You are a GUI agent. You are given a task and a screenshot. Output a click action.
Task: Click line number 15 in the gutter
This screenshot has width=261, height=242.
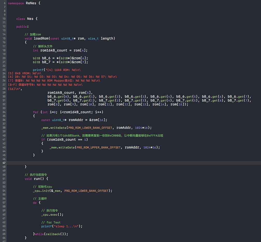pyautogui.click(x=4, y=38)
